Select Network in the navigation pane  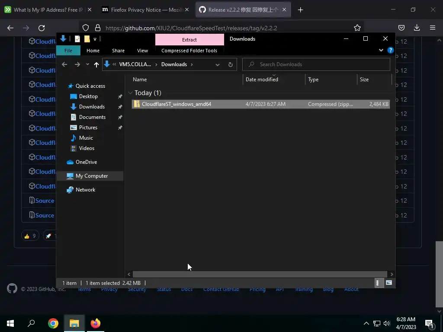point(85,190)
